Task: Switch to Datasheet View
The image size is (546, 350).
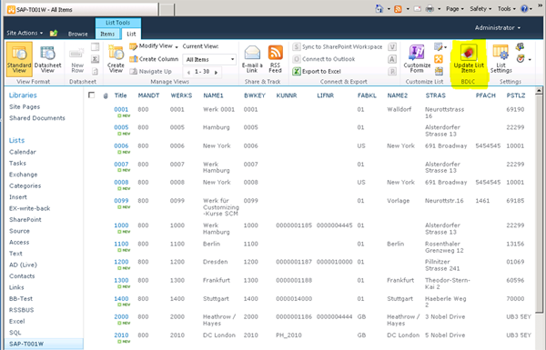Action: point(47,59)
